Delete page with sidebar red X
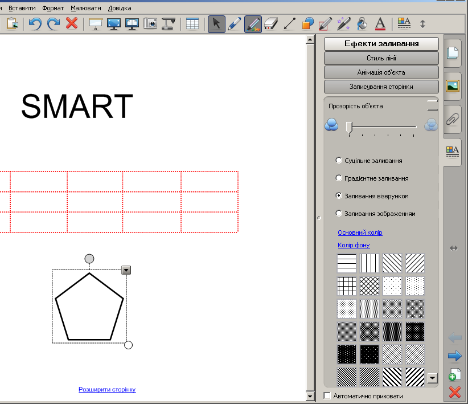468x404 pixels. pyautogui.click(x=455, y=393)
